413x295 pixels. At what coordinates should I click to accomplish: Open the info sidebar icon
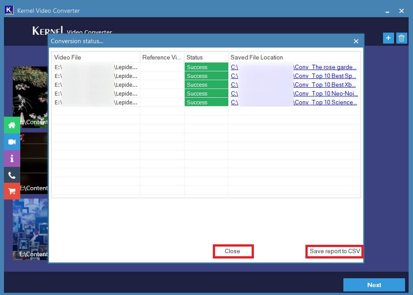tap(12, 159)
